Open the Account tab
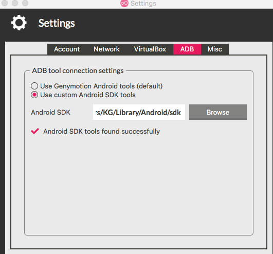The image size is (273, 254). (x=67, y=49)
